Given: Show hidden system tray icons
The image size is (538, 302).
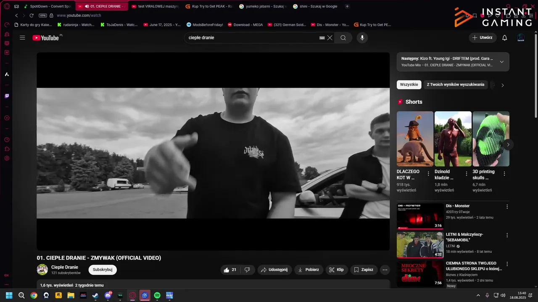Looking at the screenshot, I should pyautogui.click(x=478, y=295).
